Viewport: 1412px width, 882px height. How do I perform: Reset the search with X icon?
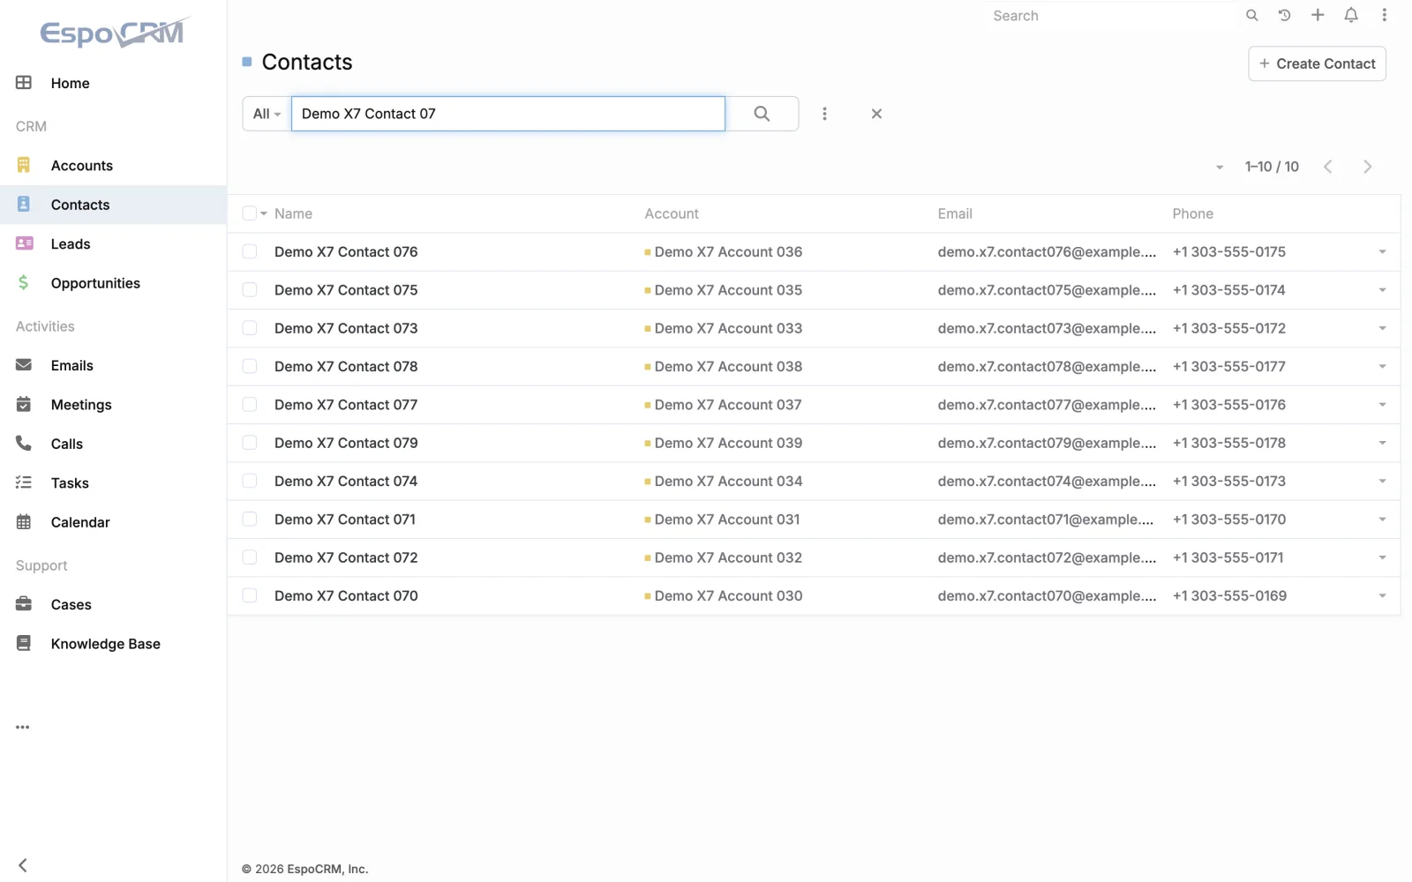876,114
